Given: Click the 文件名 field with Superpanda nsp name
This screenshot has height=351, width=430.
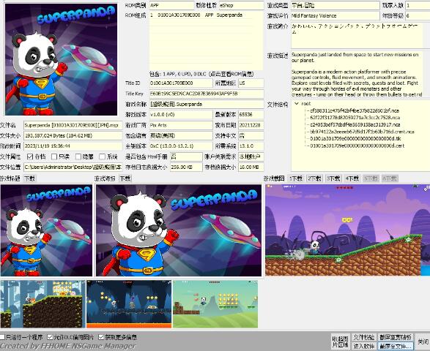Looking at the screenshot, I should [73, 125].
